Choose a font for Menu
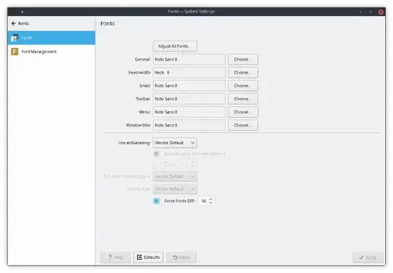Screen dimensions: 393x273 point(242,112)
